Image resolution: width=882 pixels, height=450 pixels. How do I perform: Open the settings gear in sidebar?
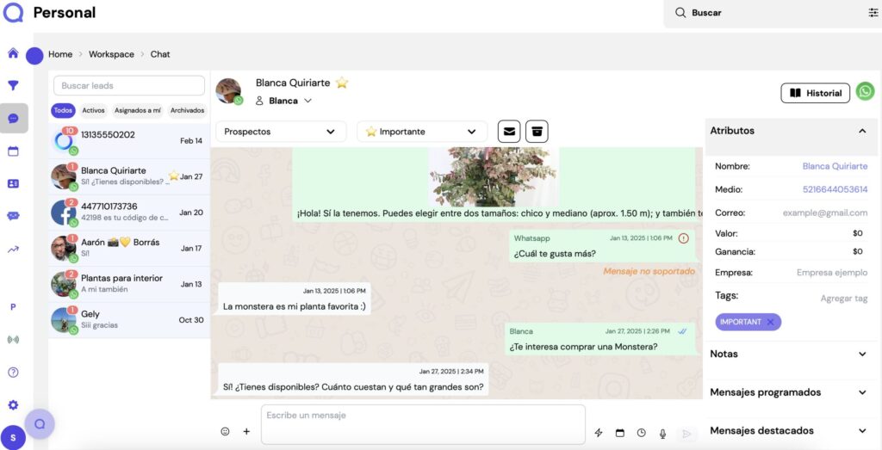click(x=13, y=405)
